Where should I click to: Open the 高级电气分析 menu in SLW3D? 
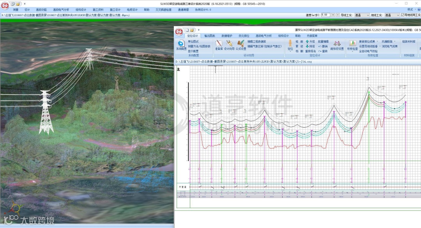(61, 9)
